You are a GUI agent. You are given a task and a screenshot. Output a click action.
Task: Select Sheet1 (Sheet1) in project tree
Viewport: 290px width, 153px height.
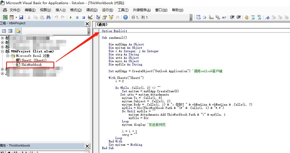(34, 60)
